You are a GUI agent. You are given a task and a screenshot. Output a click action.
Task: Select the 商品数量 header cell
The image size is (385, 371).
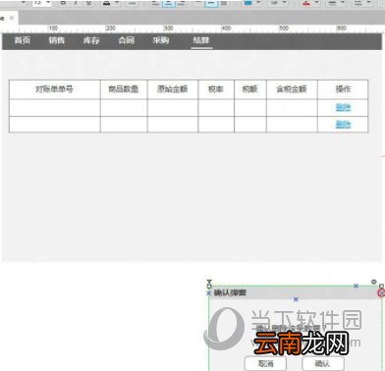point(124,89)
